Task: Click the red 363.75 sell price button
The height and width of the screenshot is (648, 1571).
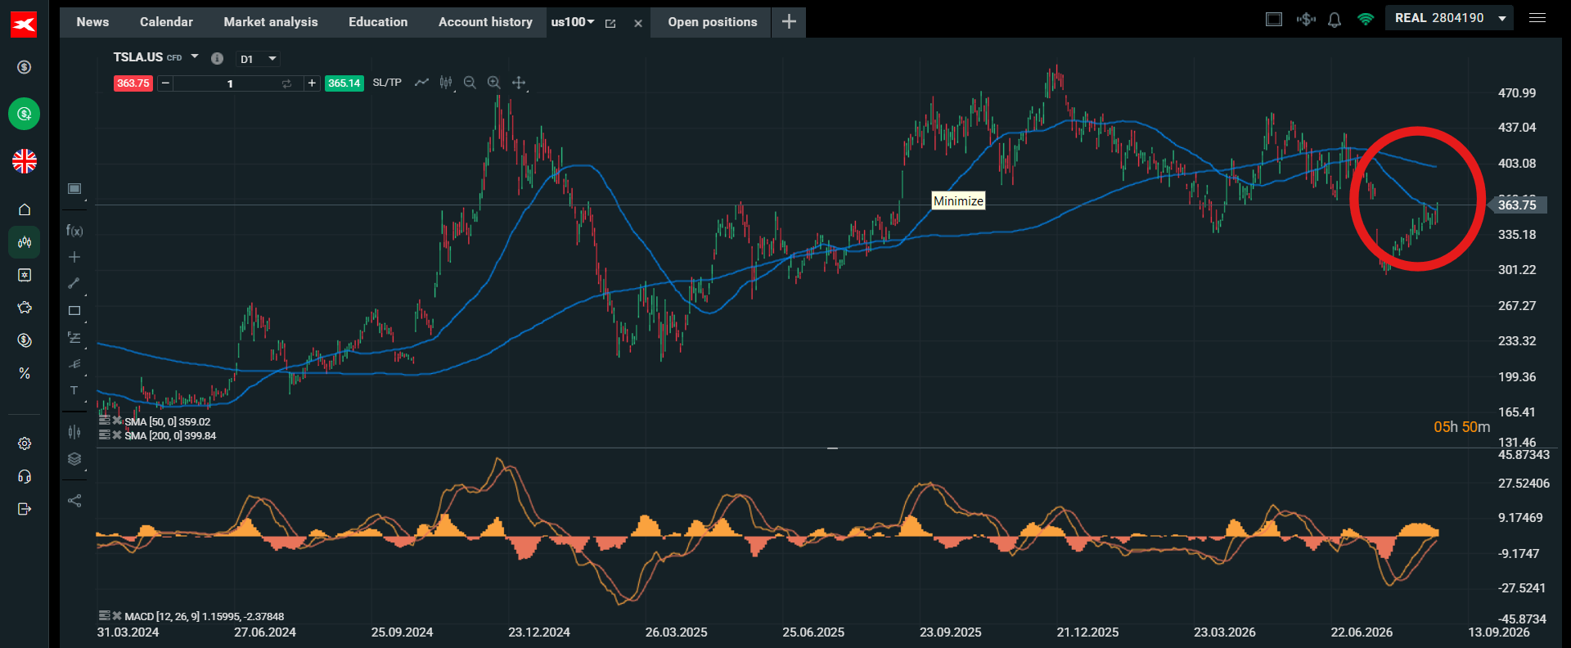Action: click(133, 83)
